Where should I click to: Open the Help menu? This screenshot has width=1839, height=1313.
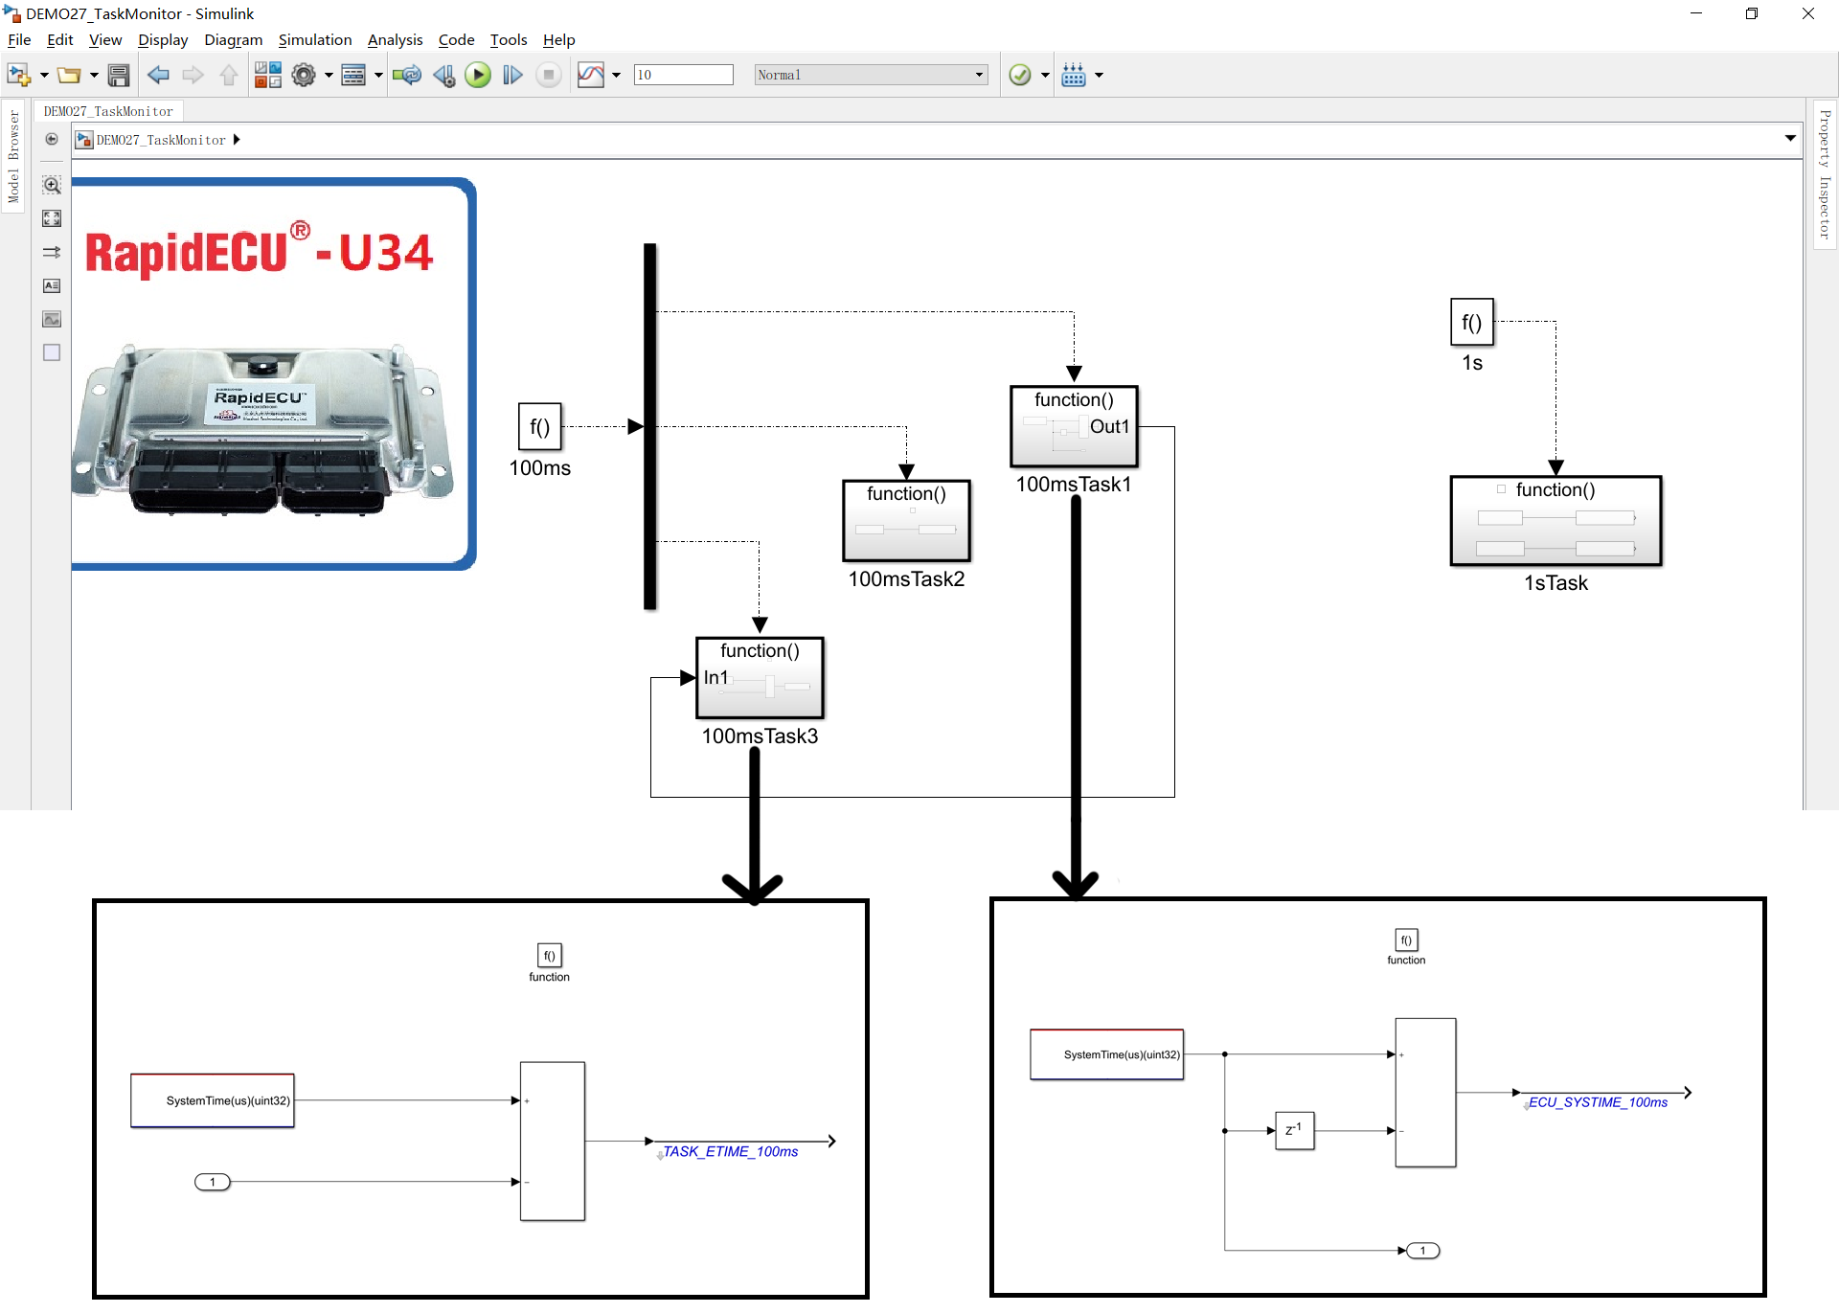coord(558,39)
